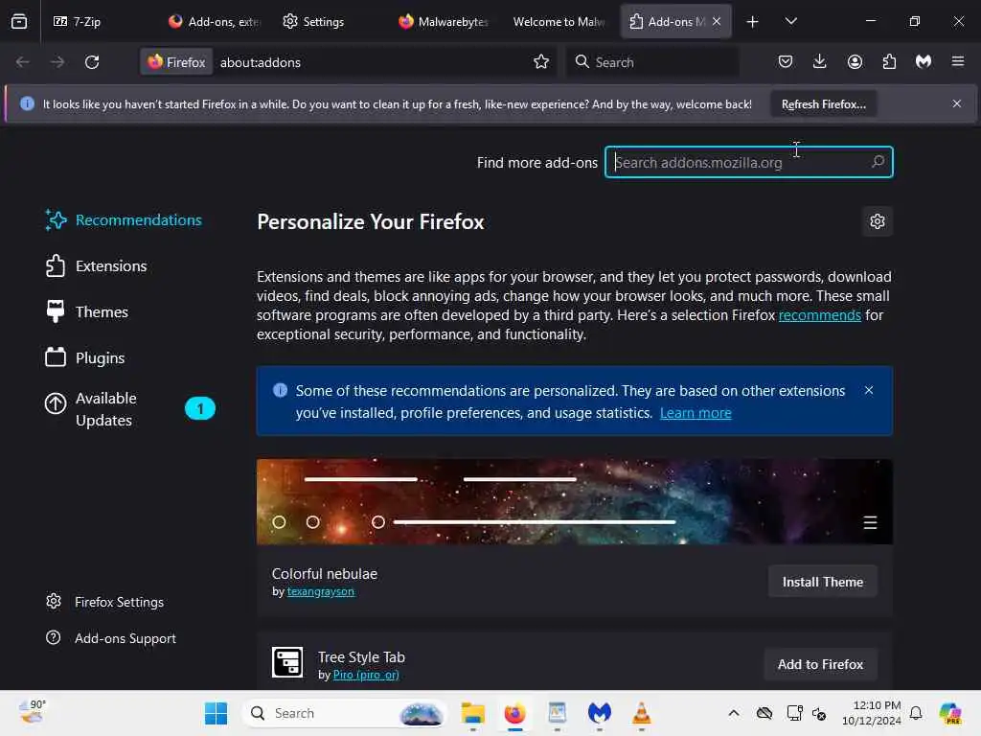Open the recommends link
The width and height of the screenshot is (981, 736).
click(820, 315)
